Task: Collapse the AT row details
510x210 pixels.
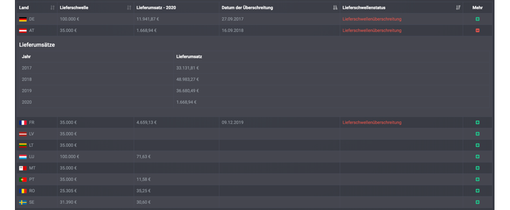Action: point(477,30)
